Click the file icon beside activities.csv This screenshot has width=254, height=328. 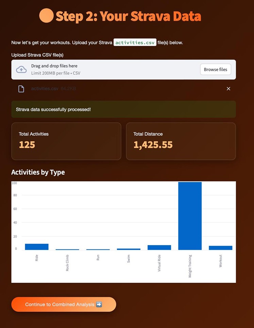[x=21, y=89]
